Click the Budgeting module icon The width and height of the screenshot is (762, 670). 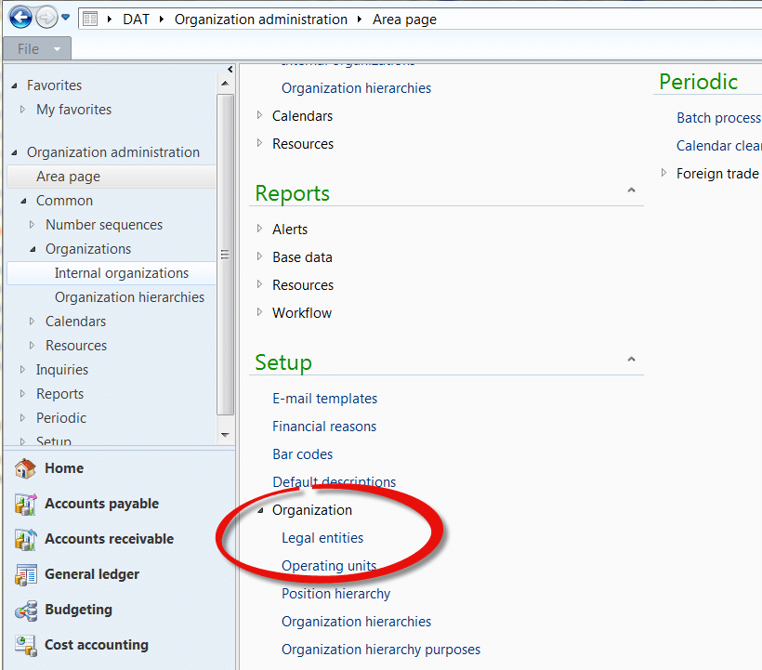(x=25, y=611)
